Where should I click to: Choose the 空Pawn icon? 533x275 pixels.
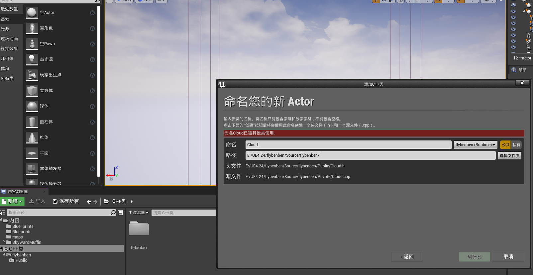point(32,44)
